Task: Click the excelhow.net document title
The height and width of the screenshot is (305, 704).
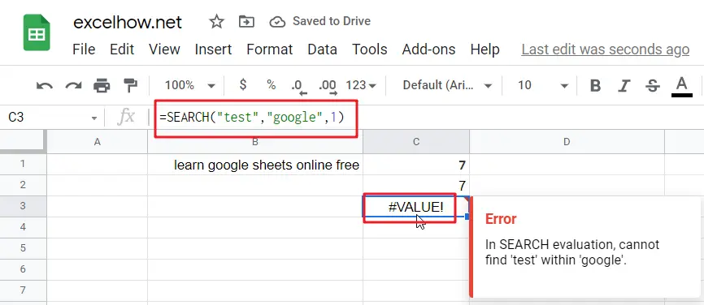Action: [x=128, y=22]
